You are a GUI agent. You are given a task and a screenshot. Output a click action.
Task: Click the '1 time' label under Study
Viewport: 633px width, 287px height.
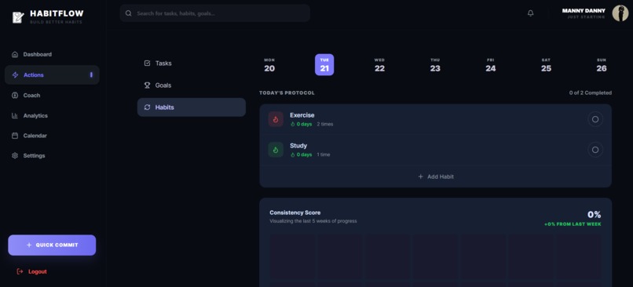[324, 154]
